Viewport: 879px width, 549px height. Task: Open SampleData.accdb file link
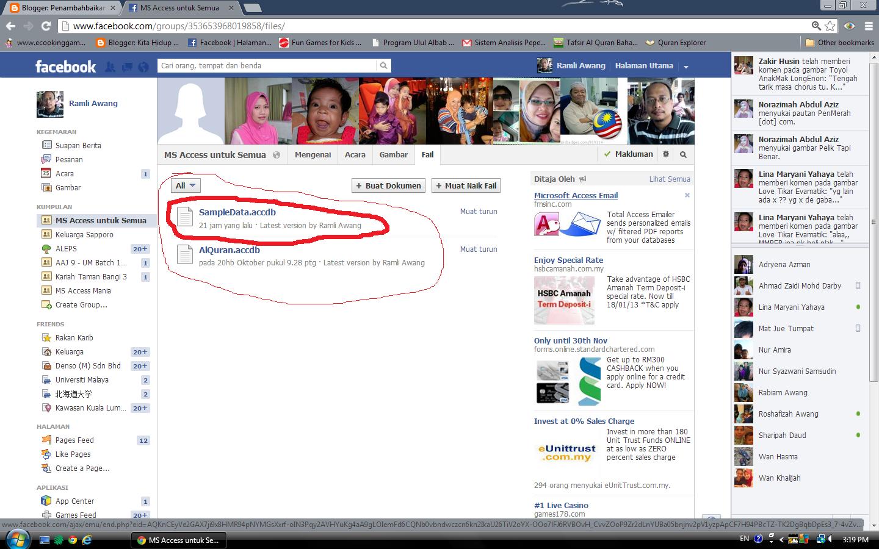[237, 212]
